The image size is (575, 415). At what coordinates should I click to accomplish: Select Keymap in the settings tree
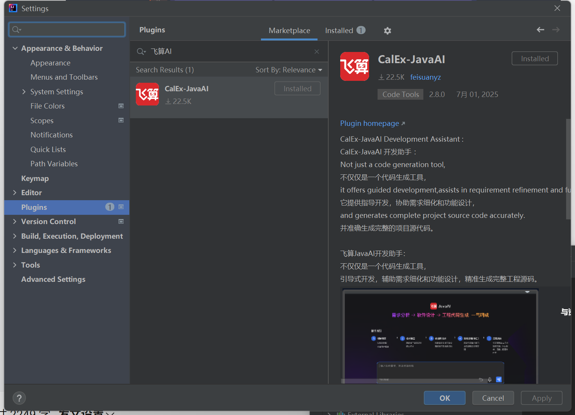(35, 178)
